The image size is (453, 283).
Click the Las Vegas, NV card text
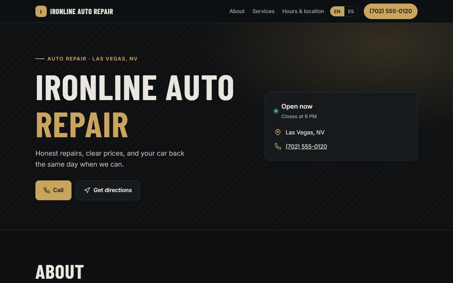[x=305, y=132]
